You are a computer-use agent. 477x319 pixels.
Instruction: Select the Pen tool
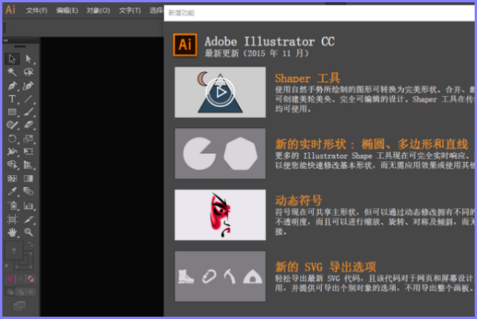pyautogui.click(x=12, y=86)
